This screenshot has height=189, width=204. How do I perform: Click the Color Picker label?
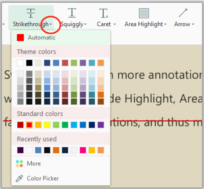tap(43, 179)
